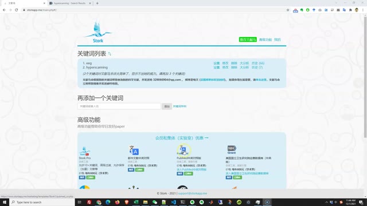Open a new browser tab with plus button
Viewport: 367px width, 206px height.
(97, 3)
